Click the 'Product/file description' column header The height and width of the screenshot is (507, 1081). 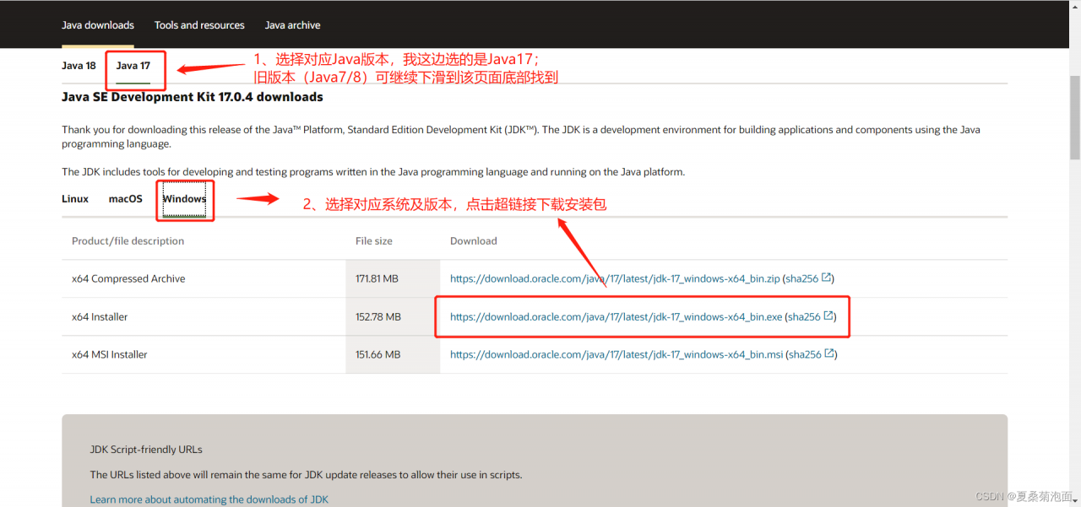(x=128, y=241)
